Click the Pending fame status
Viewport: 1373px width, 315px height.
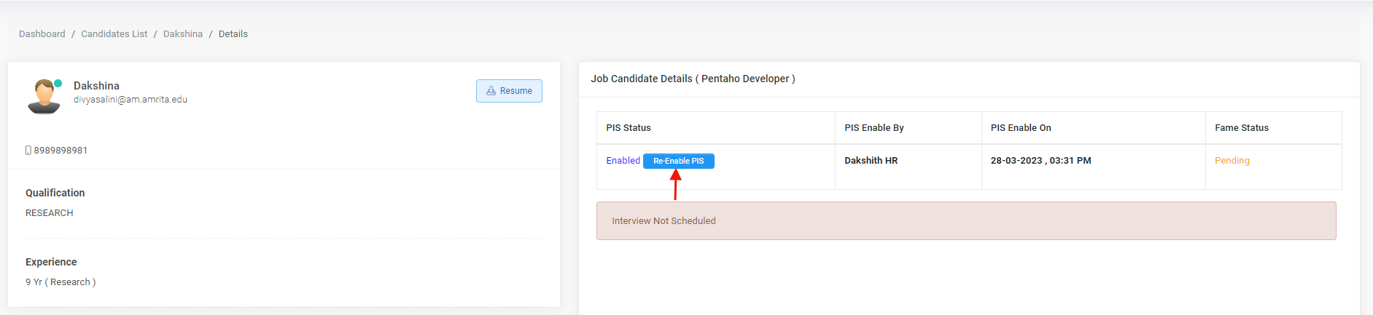1232,161
